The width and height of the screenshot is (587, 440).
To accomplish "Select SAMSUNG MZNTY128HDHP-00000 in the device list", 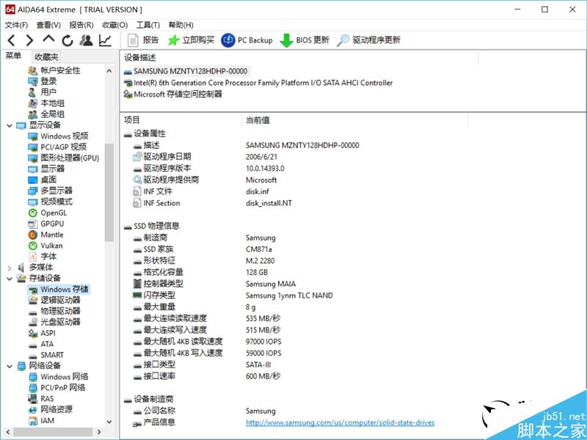I will tap(186, 71).
